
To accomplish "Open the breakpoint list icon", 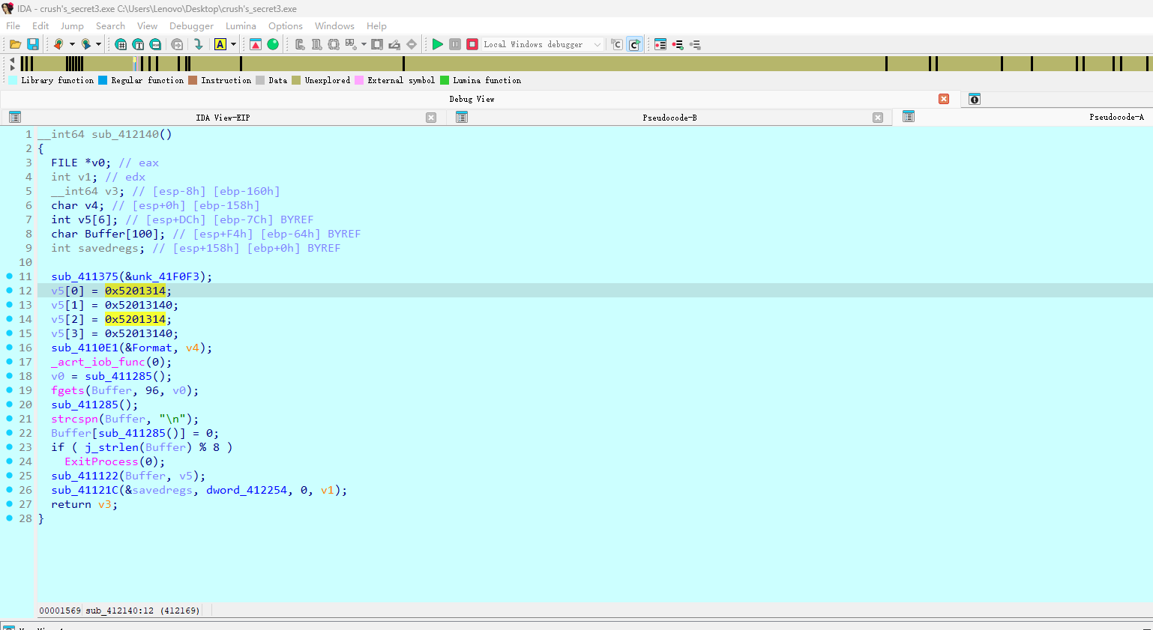I will point(660,45).
